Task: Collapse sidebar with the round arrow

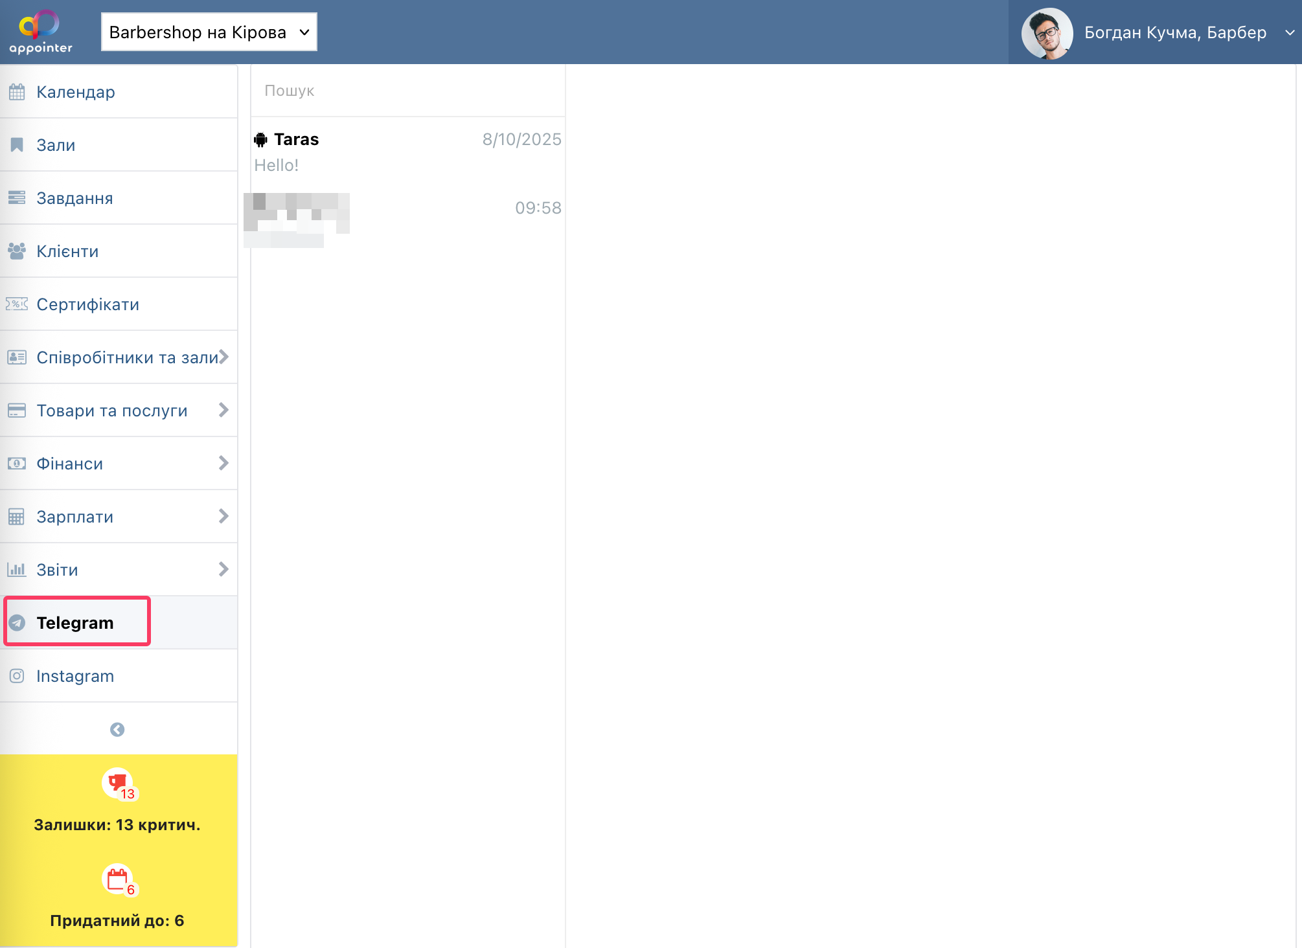Action: [x=117, y=730]
